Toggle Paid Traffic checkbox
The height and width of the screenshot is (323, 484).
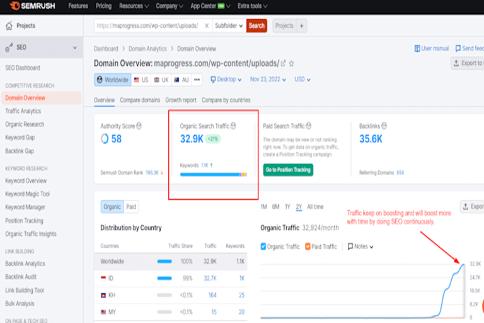click(308, 246)
